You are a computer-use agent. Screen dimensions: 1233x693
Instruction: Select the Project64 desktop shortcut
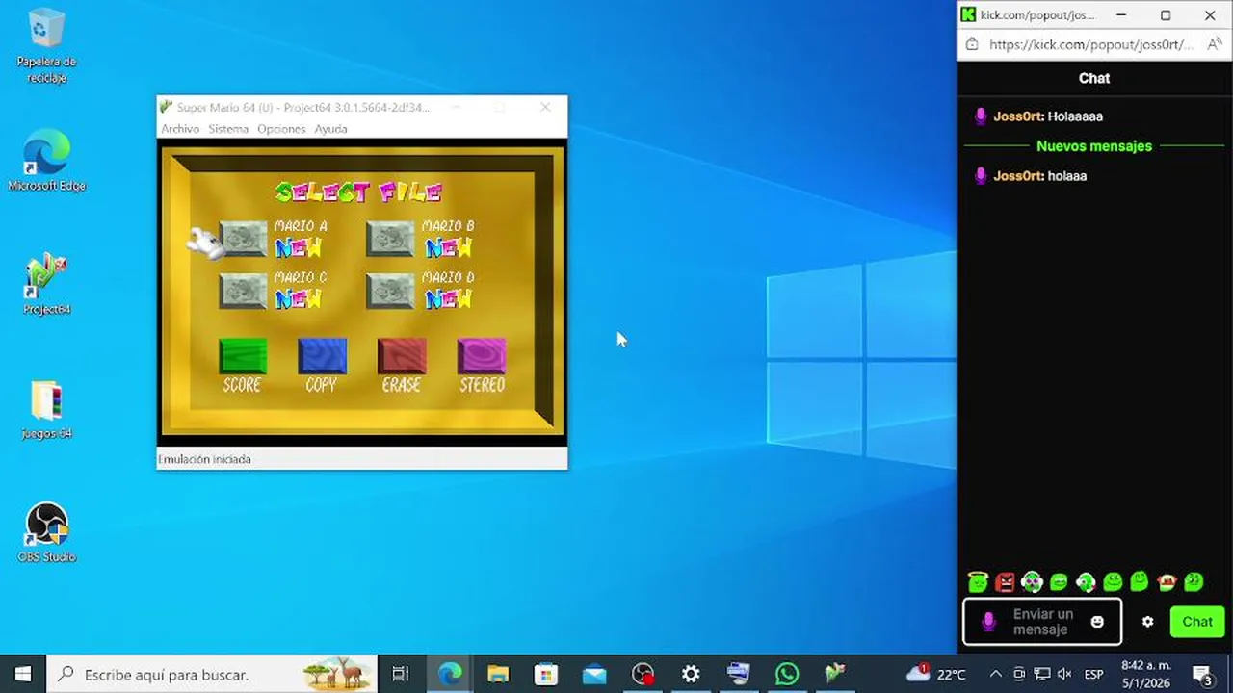(x=46, y=286)
